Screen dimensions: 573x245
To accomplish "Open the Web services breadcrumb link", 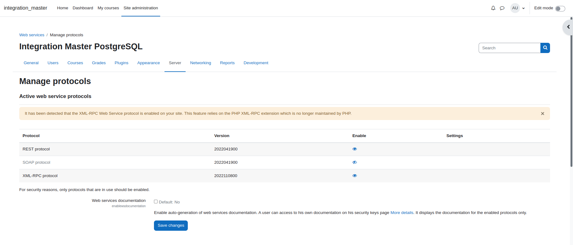I will coord(32,35).
